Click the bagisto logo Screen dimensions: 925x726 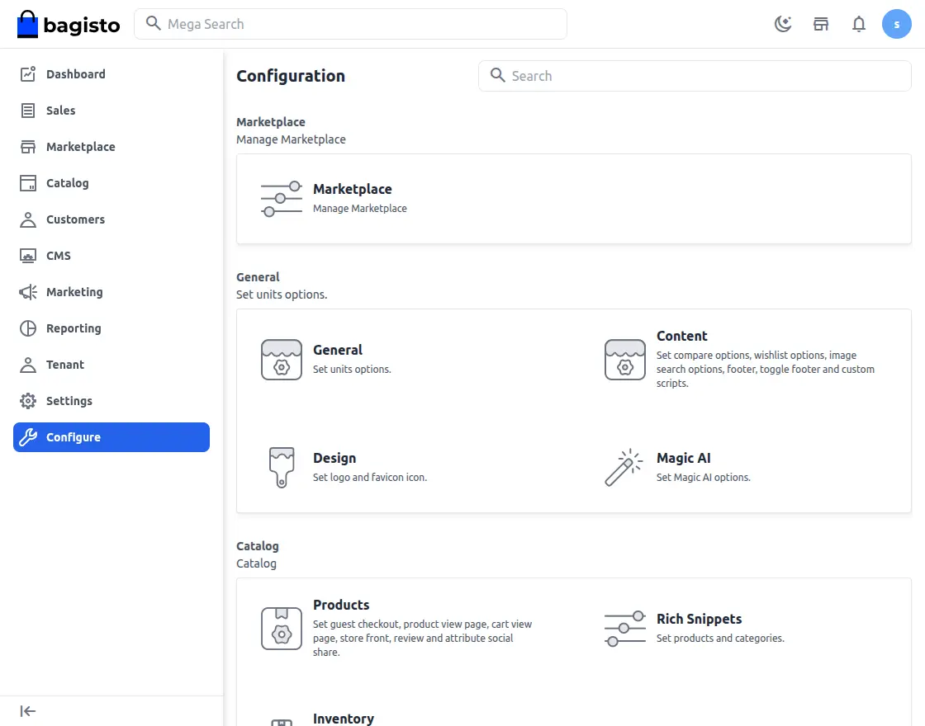point(68,24)
